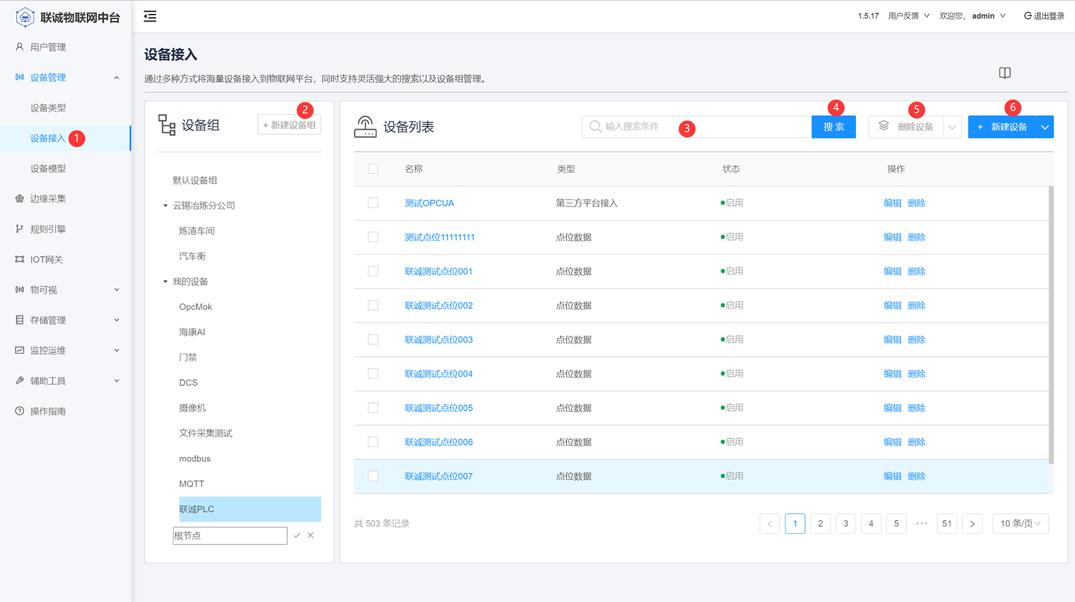Open the 设备类型 submenu item

coord(48,108)
